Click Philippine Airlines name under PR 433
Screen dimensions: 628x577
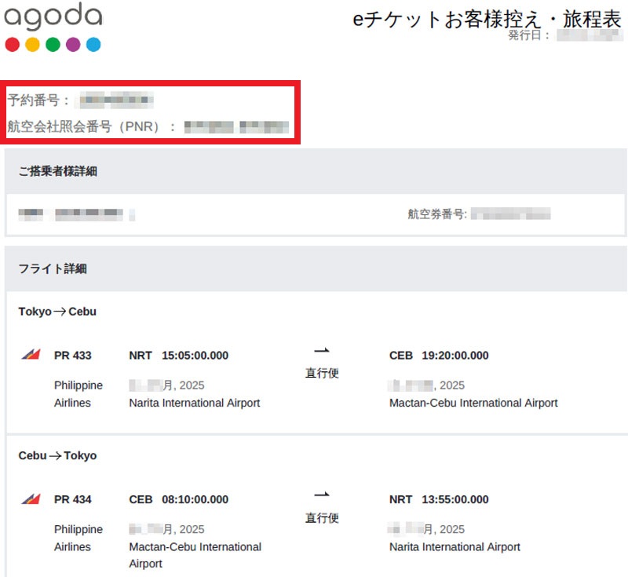[x=78, y=394]
